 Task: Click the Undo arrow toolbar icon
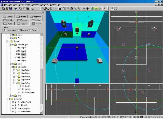pos(33,8)
